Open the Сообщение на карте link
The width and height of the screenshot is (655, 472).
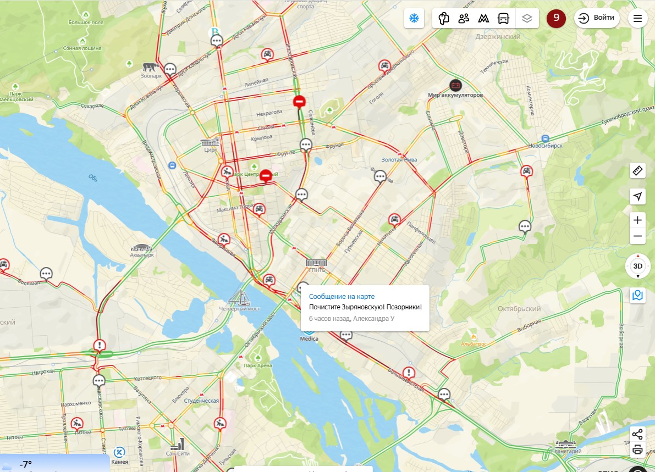click(342, 296)
